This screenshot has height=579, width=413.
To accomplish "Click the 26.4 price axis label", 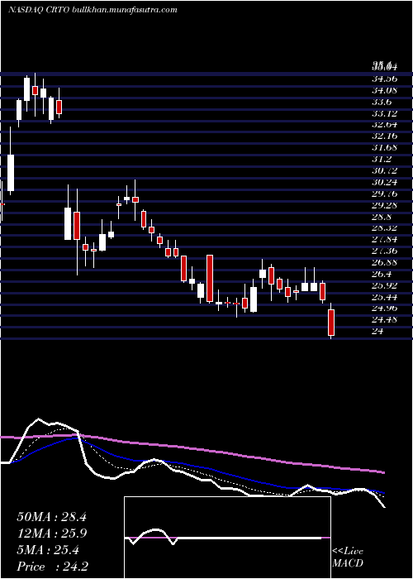I will [x=382, y=275].
